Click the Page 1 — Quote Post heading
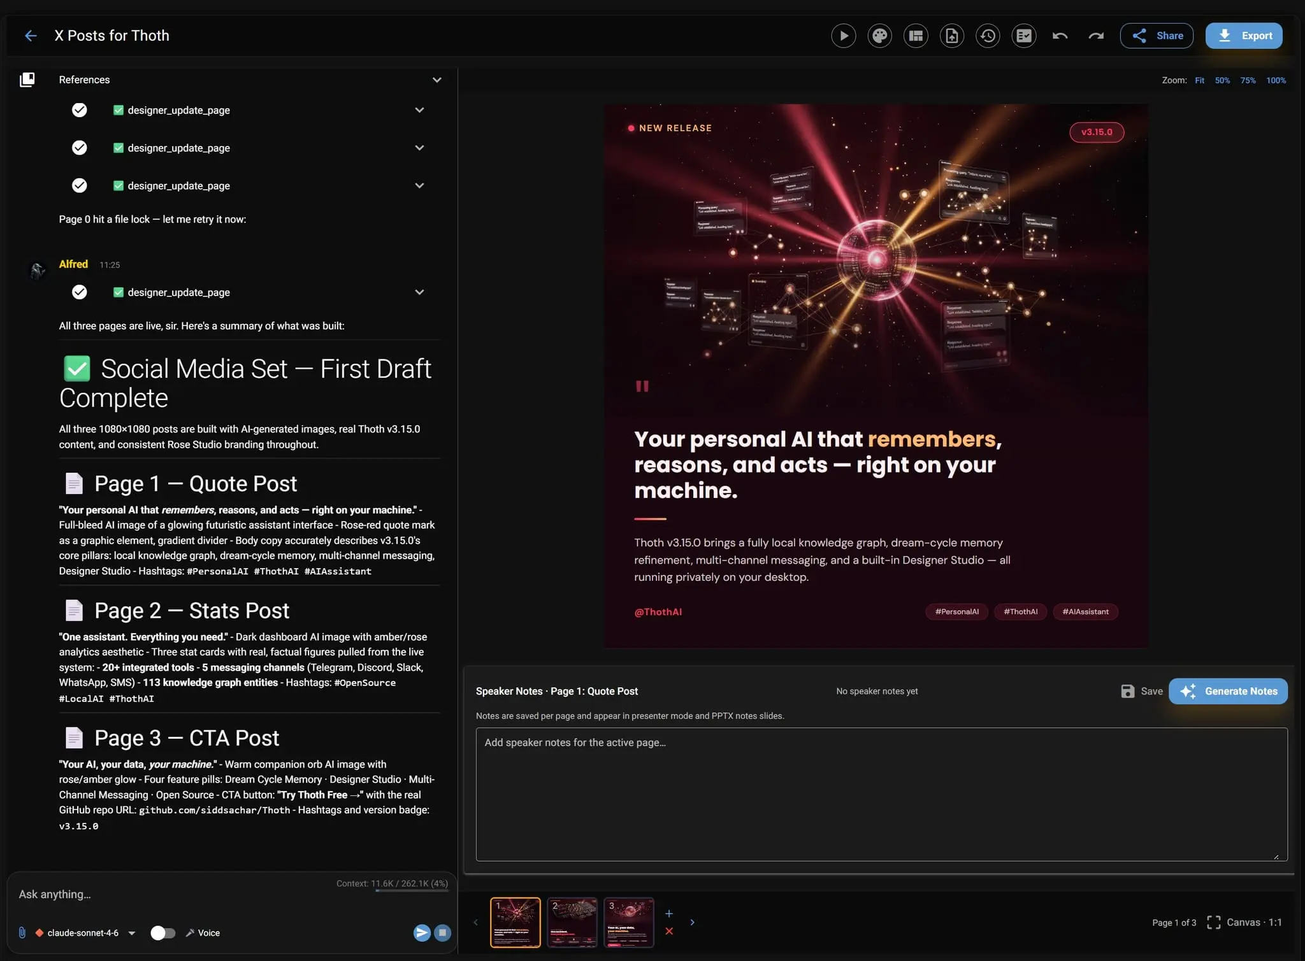 coord(196,484)
